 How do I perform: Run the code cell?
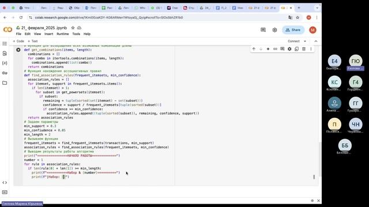(18, 50)
